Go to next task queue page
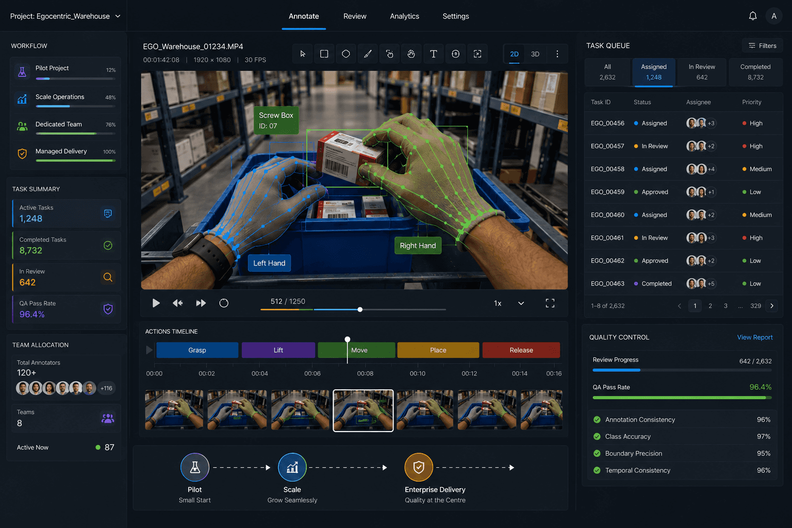The height and width of the screenshot is (528, 792). click(772, 306)
